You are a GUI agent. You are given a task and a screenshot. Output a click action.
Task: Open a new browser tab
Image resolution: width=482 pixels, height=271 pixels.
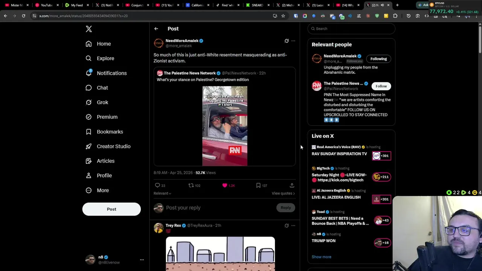397,5
